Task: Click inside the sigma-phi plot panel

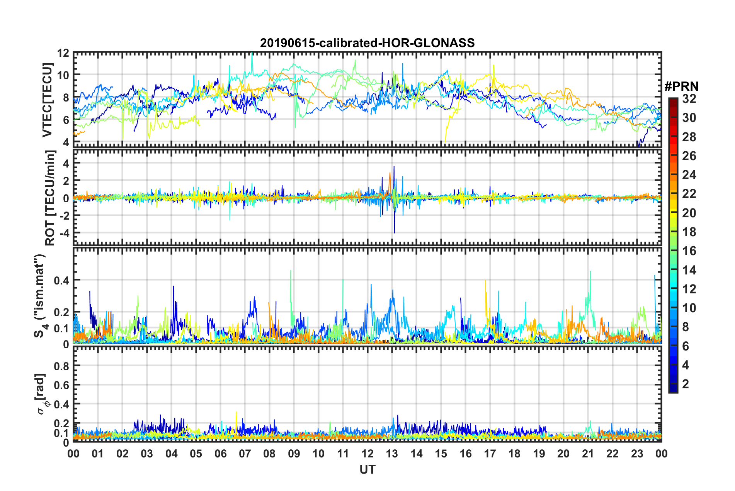Action: click(x=367, y=394)
